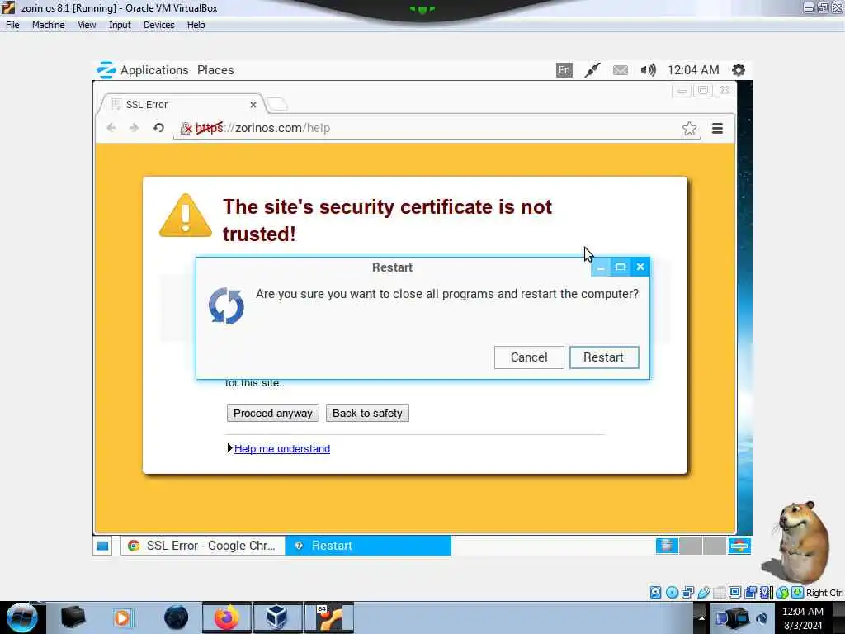Minimize the Restart dialog
The width and height of the screenshot is (845, 634).
(x=601, y=267)
